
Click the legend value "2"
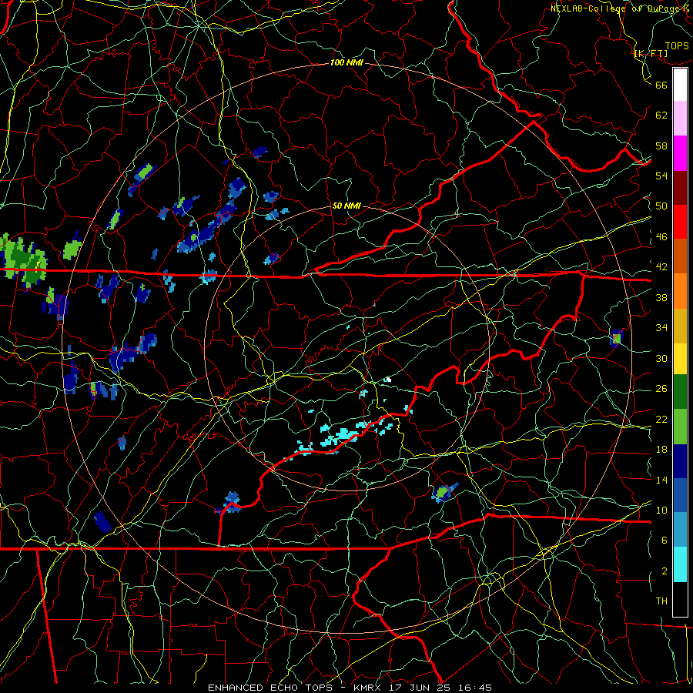(x=665, y=571)
